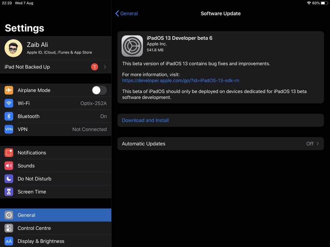Open Automatic Updates chevron
Screen dimensions: 330x247
coord(318,144)
